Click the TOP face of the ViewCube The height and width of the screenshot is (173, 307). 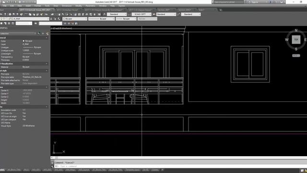coord(296,39)
